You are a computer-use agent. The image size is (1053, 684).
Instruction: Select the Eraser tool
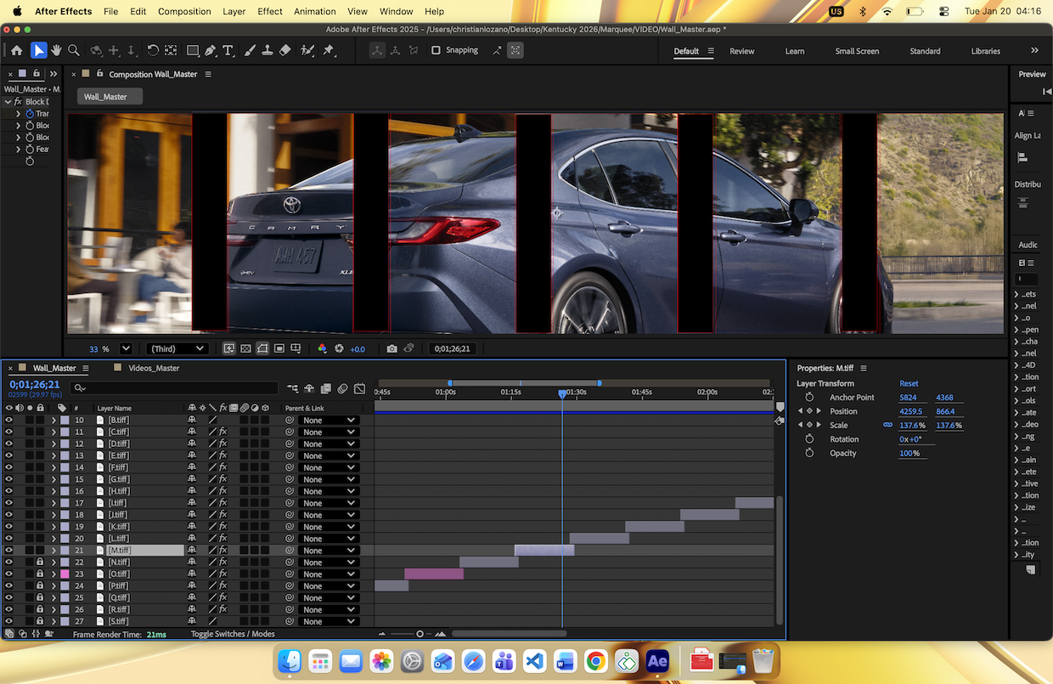(x=285, y=50)
